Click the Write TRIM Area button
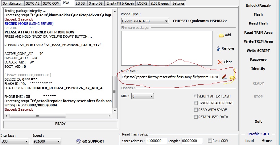This screenshot has width=280, height=145. [x=258, y=41]
